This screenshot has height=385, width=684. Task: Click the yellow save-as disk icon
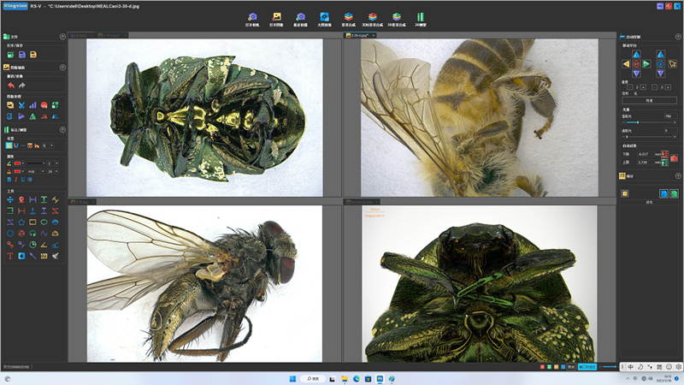click(x=33, y=55)
